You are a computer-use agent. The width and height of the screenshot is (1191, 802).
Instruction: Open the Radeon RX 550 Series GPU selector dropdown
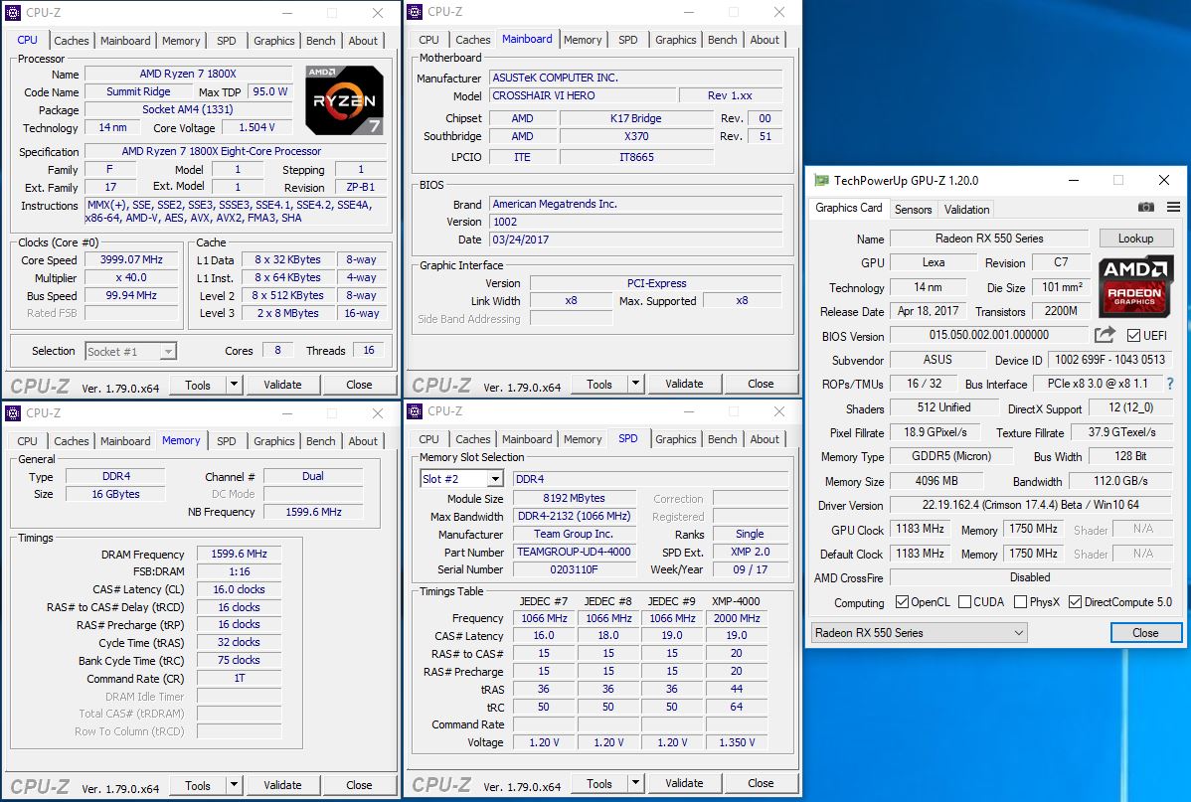coord(919,633)
